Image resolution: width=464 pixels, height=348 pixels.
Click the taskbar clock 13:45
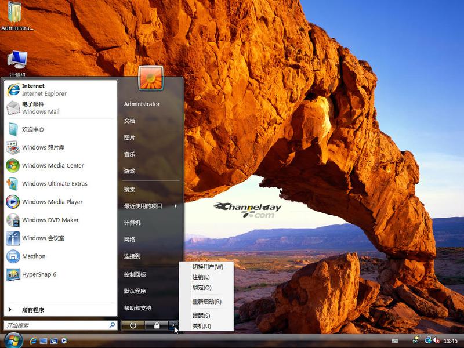(451, 341)
